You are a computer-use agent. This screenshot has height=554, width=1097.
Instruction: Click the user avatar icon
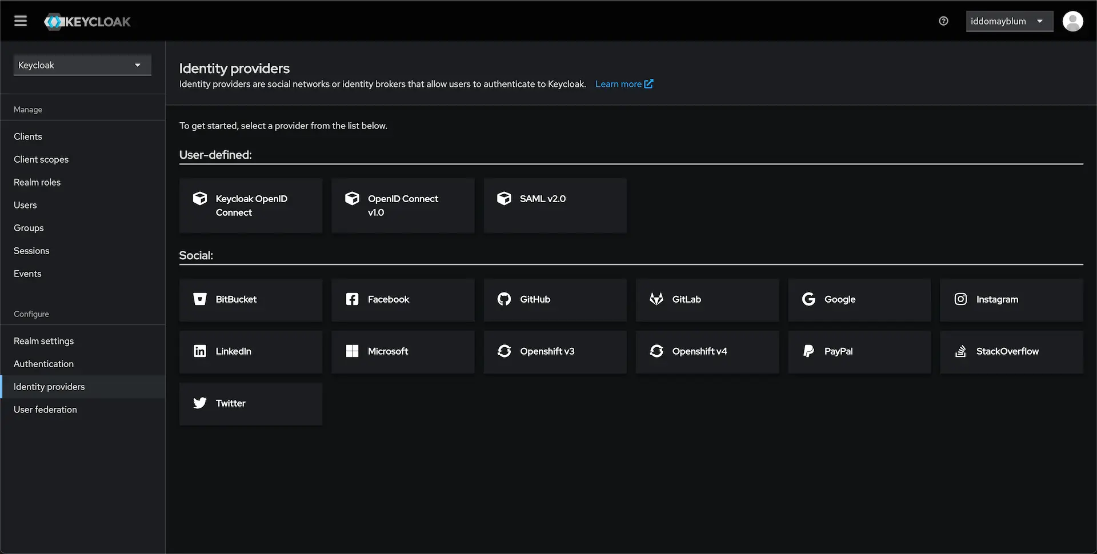tap(1073, 21)
